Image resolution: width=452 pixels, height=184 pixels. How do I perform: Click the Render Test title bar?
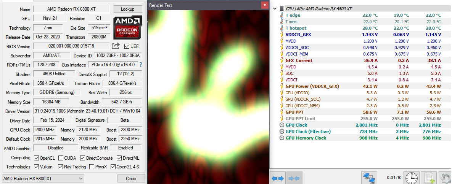(x=205, y=5)
